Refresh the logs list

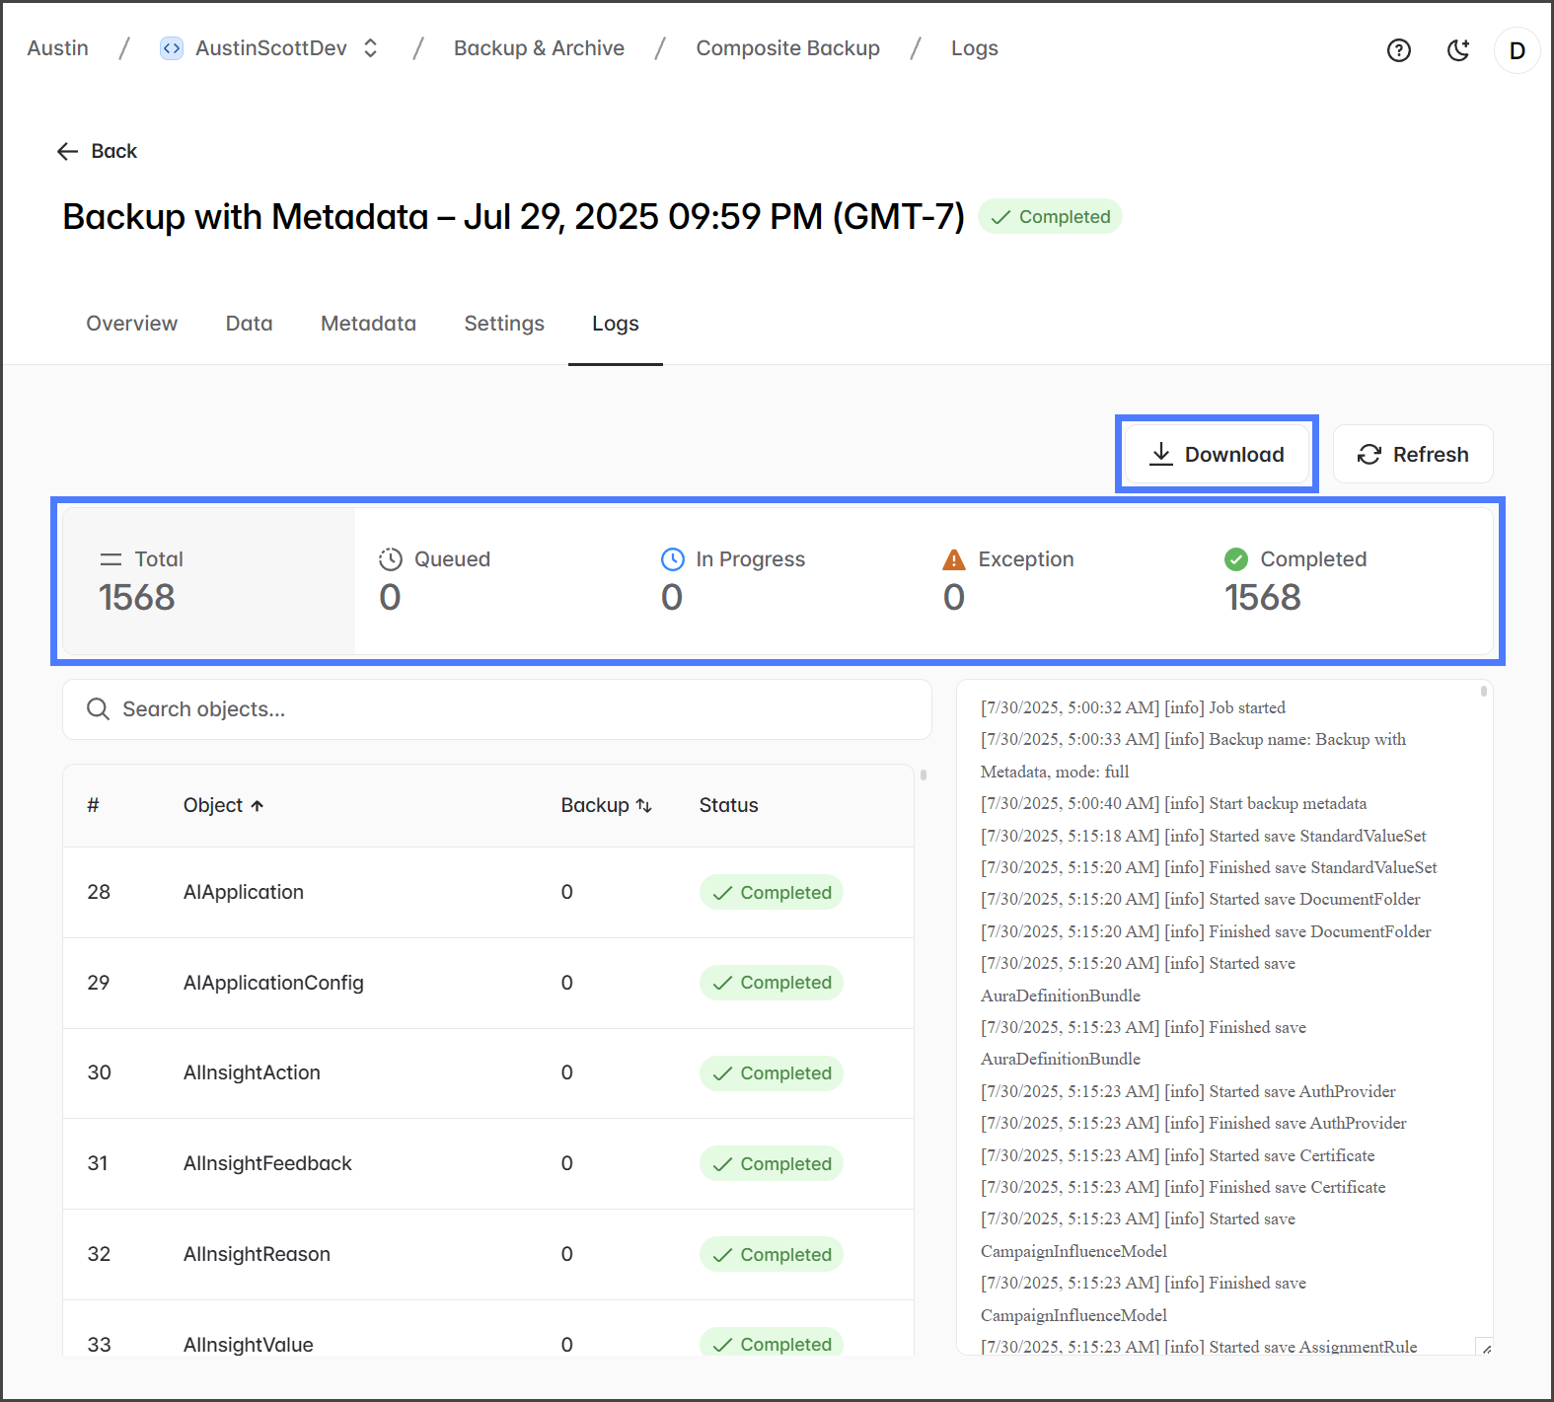[x=1412, y=454]
